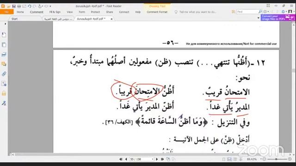This screenshot has height=166, width=296.
Task: Expand the left navigation panel arrow
Action: coord(5,24)
